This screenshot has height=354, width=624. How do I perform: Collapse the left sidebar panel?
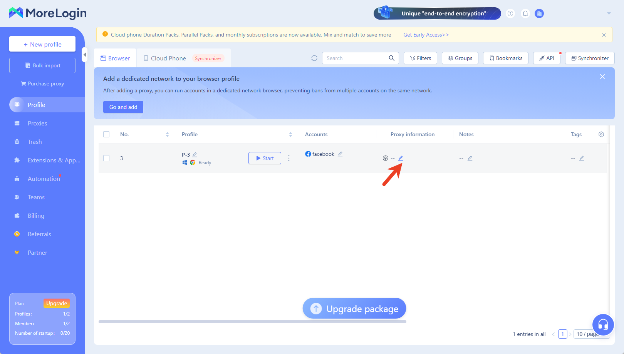85,55
